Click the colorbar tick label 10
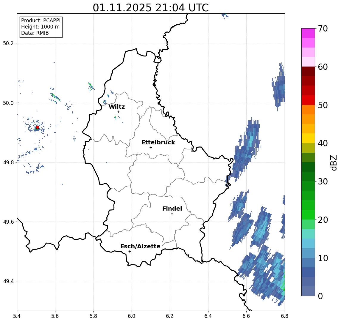The width and height of the screenshot is (341, 322). click(323, 258)
